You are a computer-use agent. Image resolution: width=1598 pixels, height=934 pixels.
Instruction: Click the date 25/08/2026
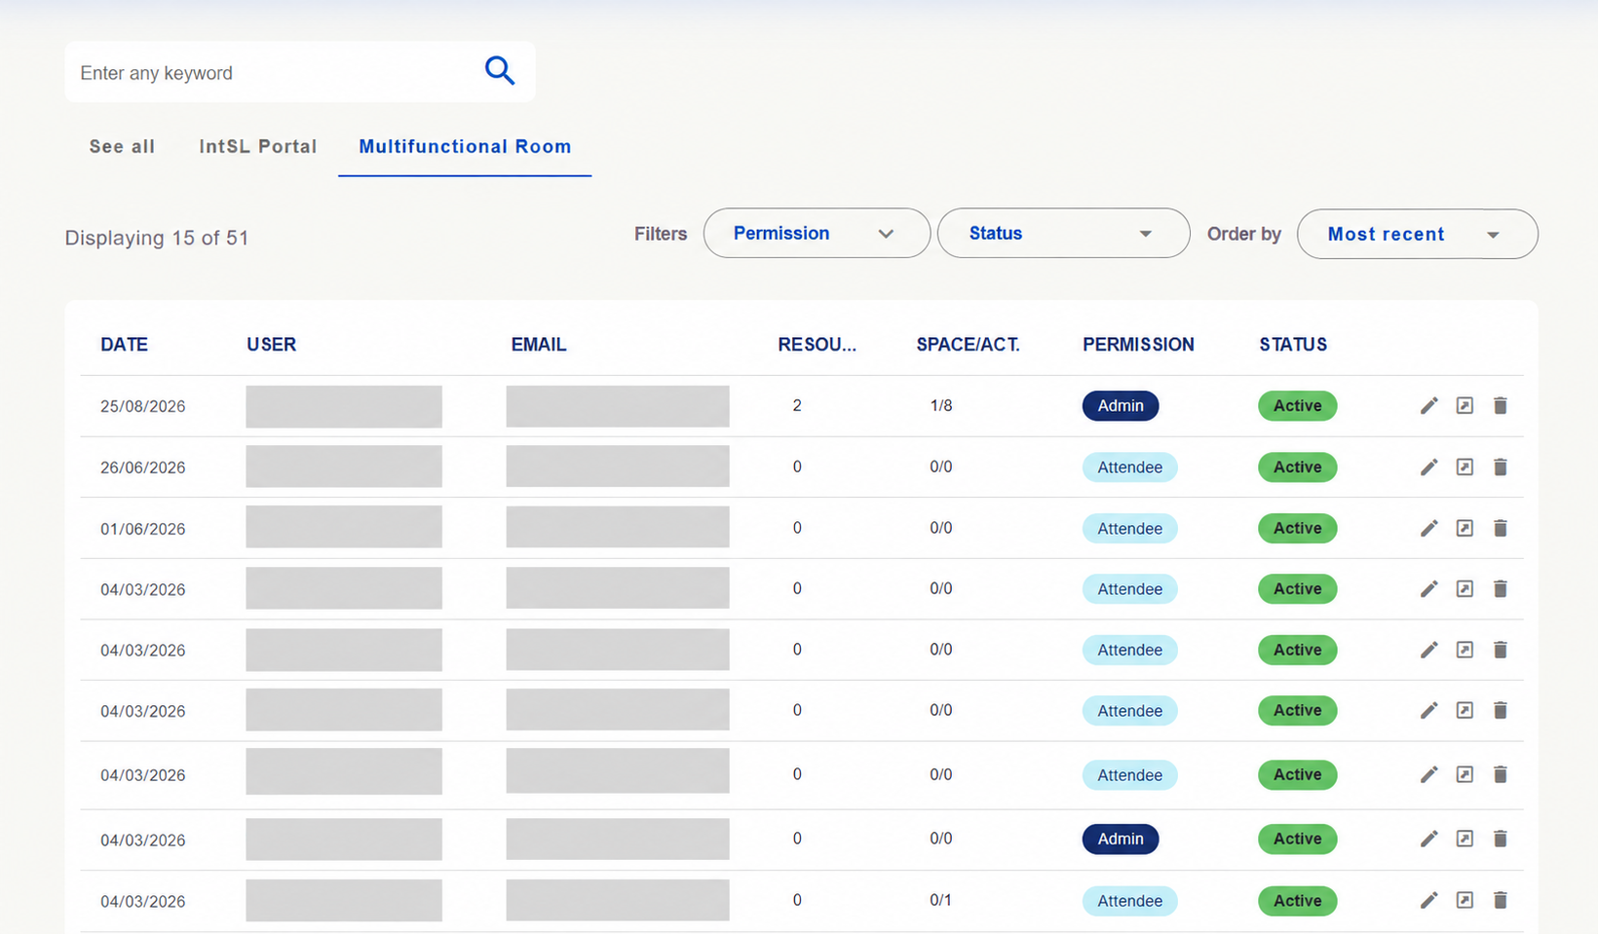pos(142,406)
